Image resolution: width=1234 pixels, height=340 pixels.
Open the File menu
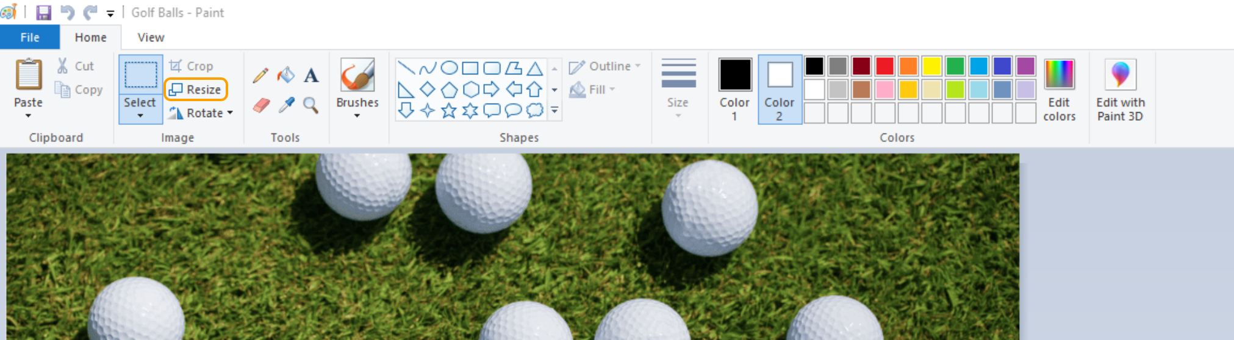(30, 37)
